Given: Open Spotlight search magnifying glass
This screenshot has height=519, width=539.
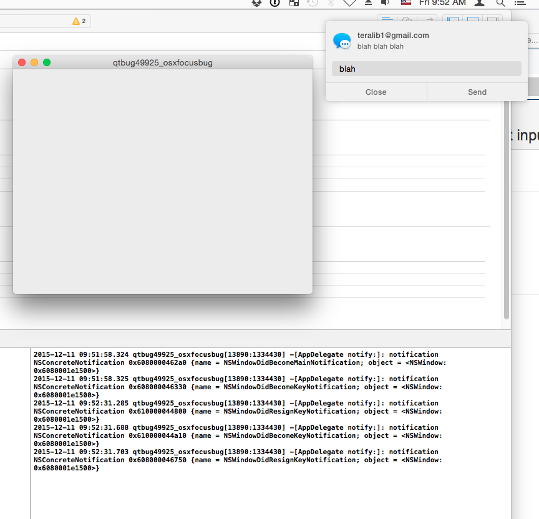Looking at the screenshot, I should pyautogui.click(x=500, y=2).
